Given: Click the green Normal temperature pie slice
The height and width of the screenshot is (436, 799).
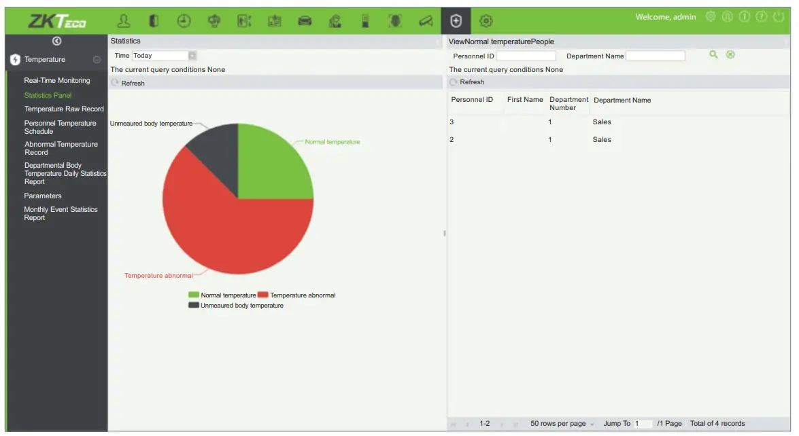Looking at the screenshot, I should tap(270, 168).
